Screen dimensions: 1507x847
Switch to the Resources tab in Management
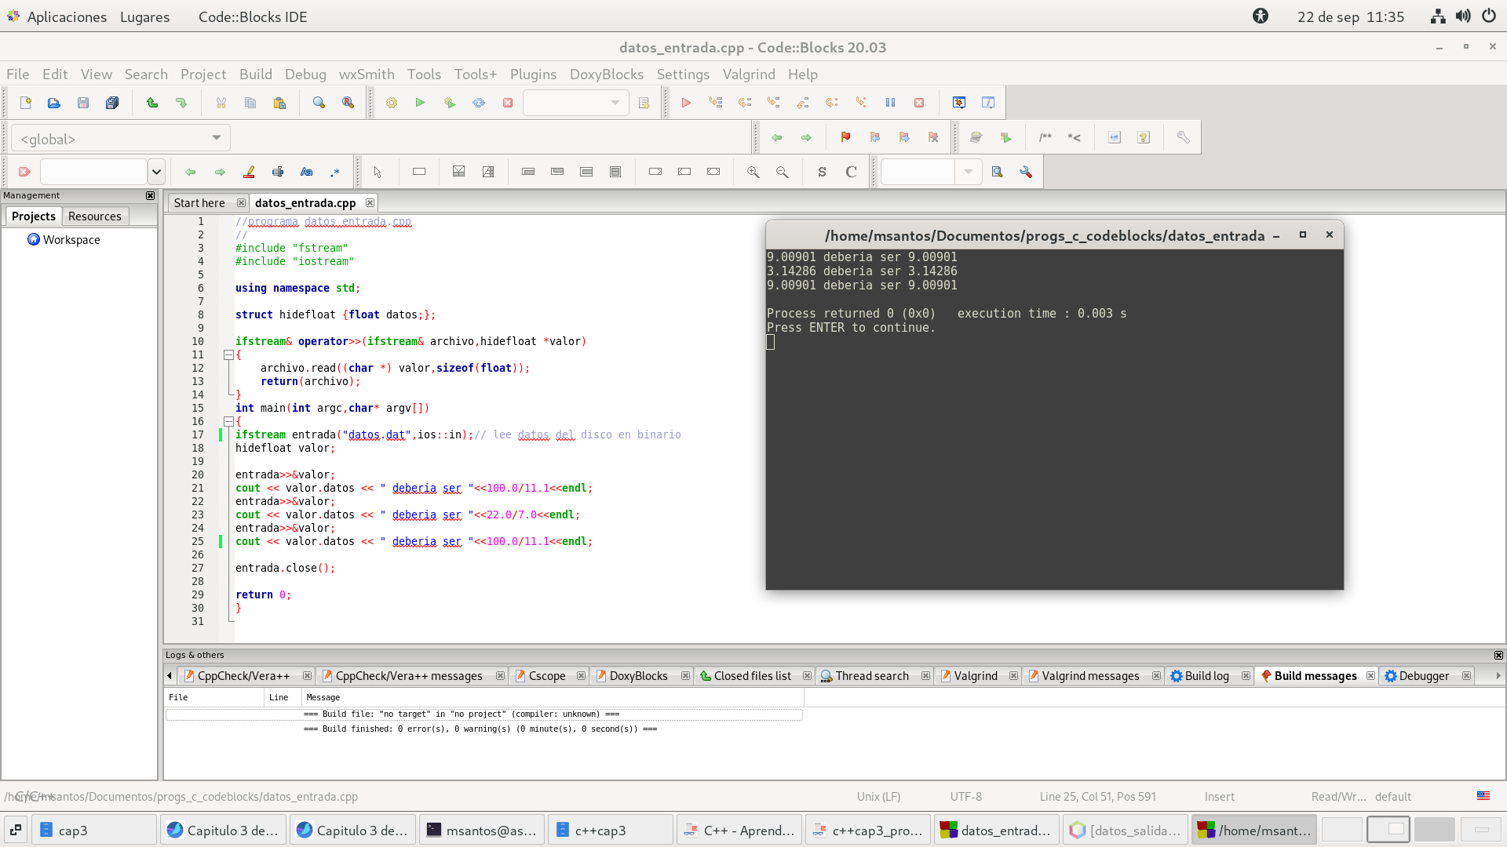[x=94, y=216]
